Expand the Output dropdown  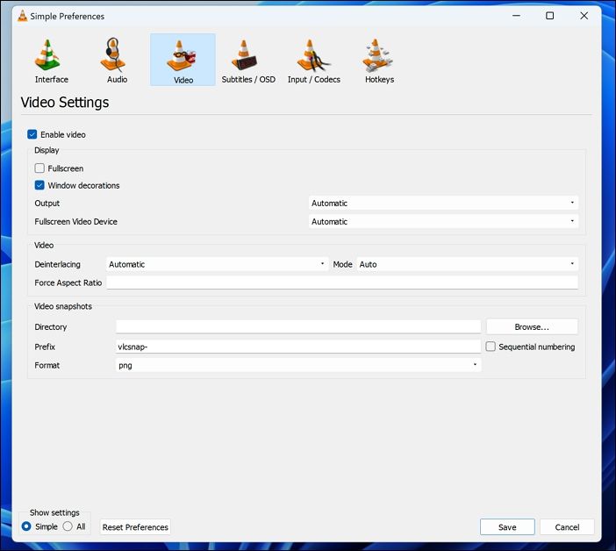[443, 203]
